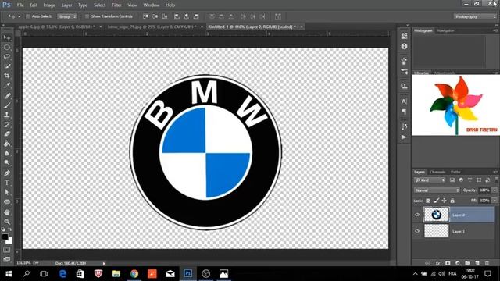Open the Normal blend mode dropdown
This screenshot has width=500, height=281.
437,190
